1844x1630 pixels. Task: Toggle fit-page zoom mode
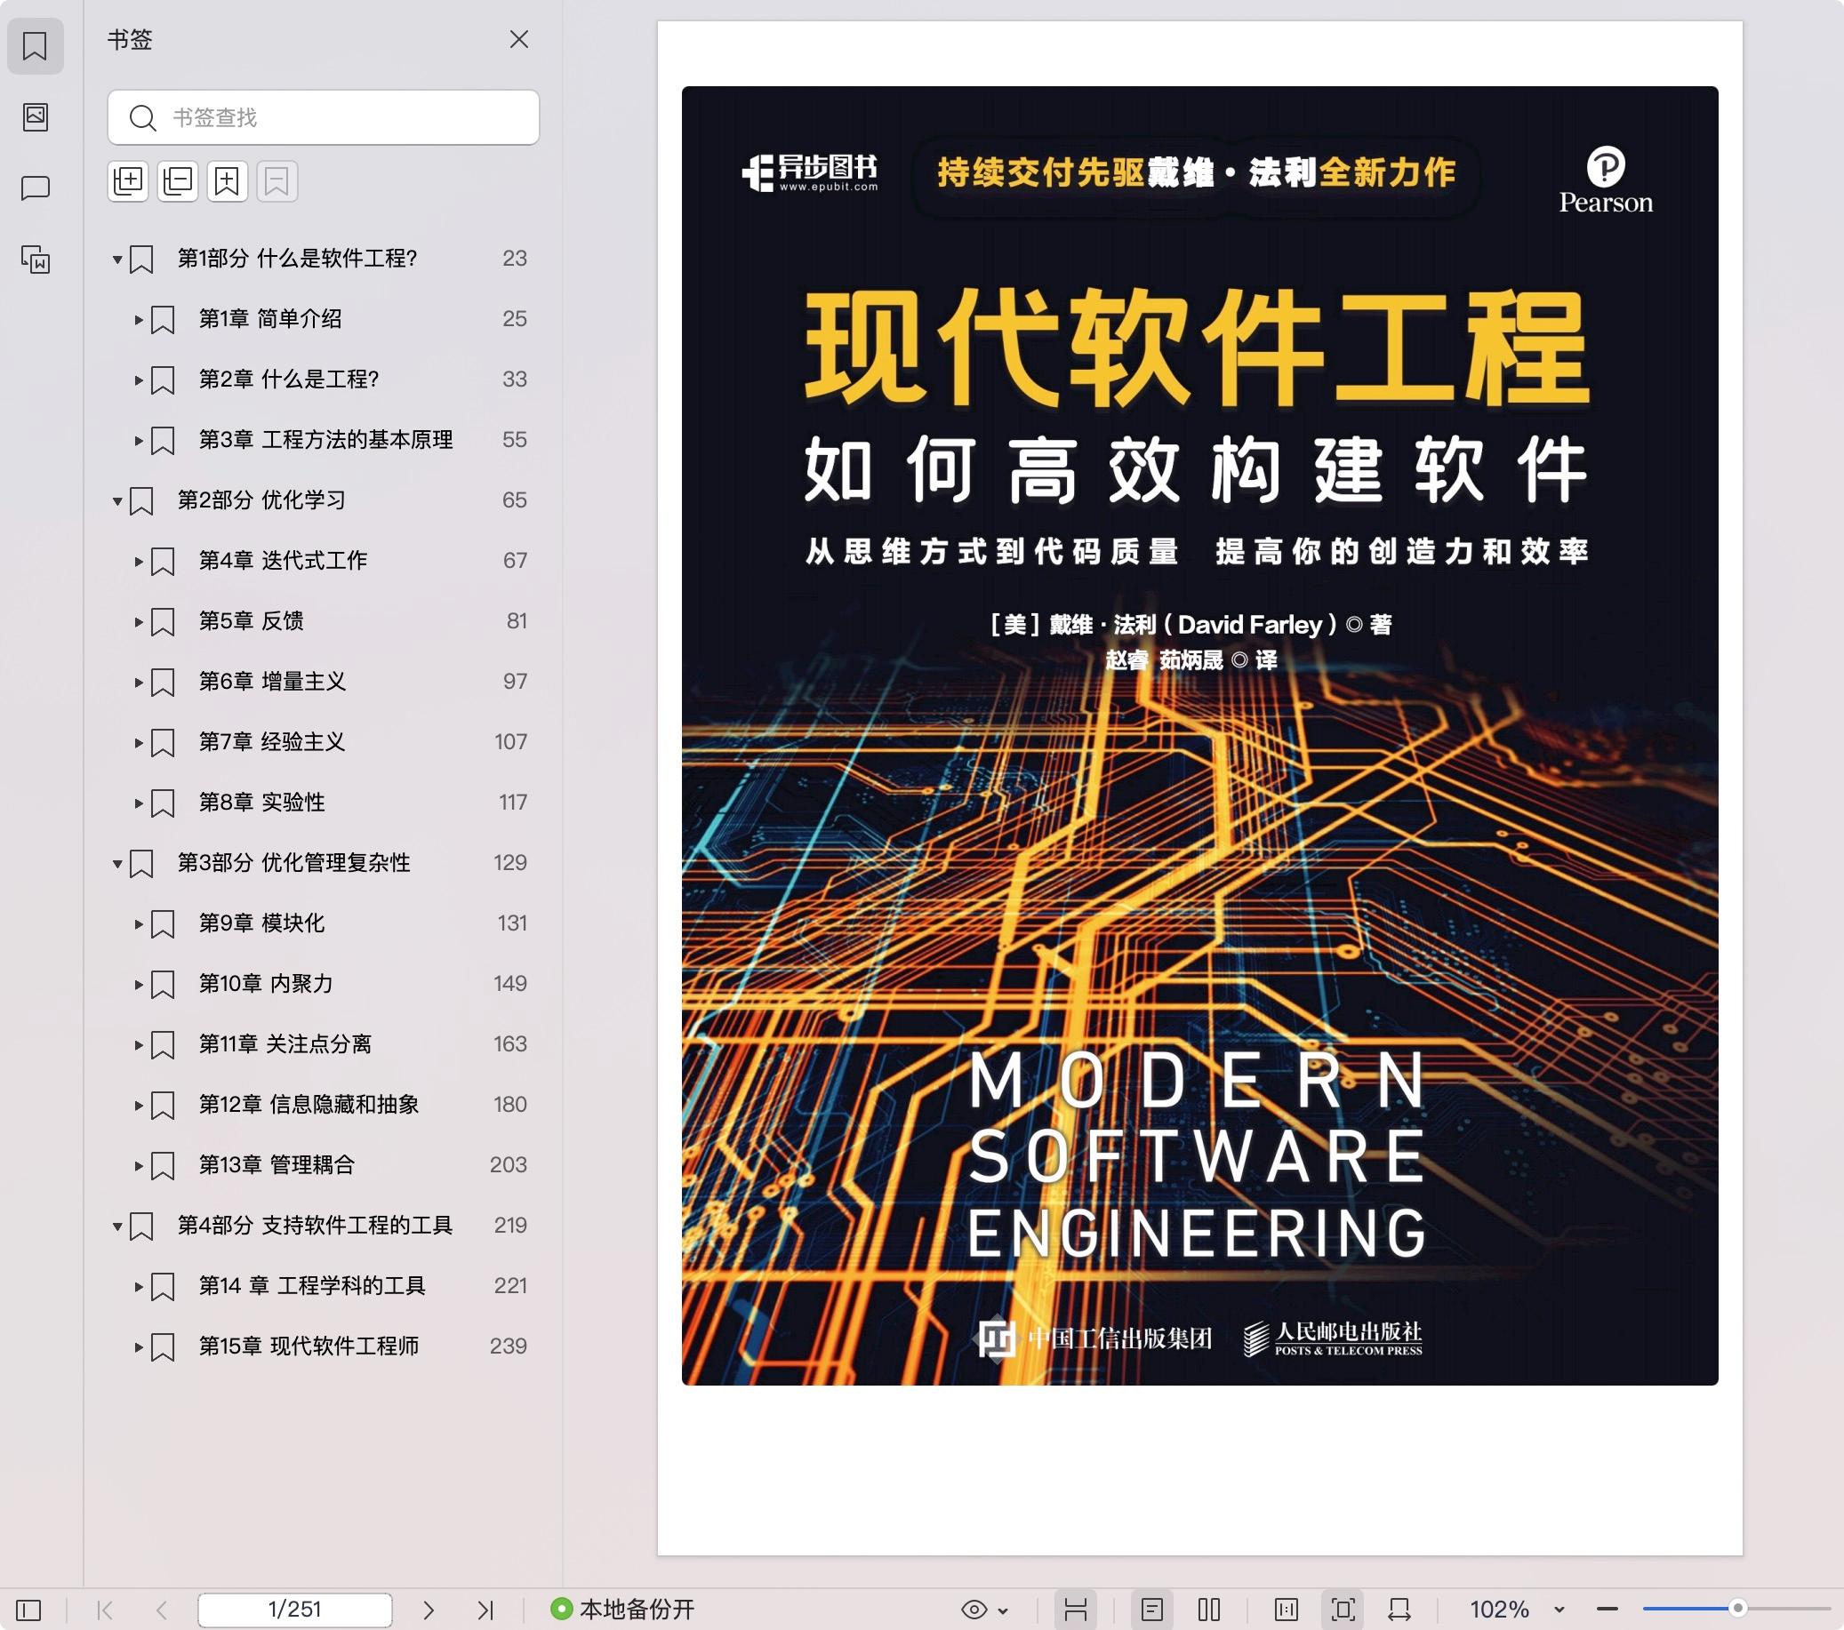[x=1343, y=1610]
